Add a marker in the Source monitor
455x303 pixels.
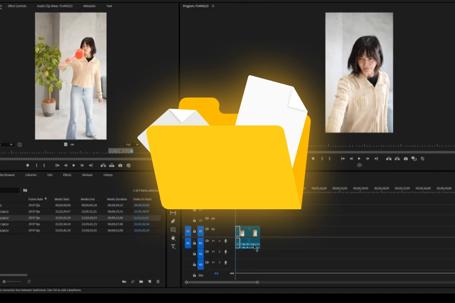click(27, 165)
